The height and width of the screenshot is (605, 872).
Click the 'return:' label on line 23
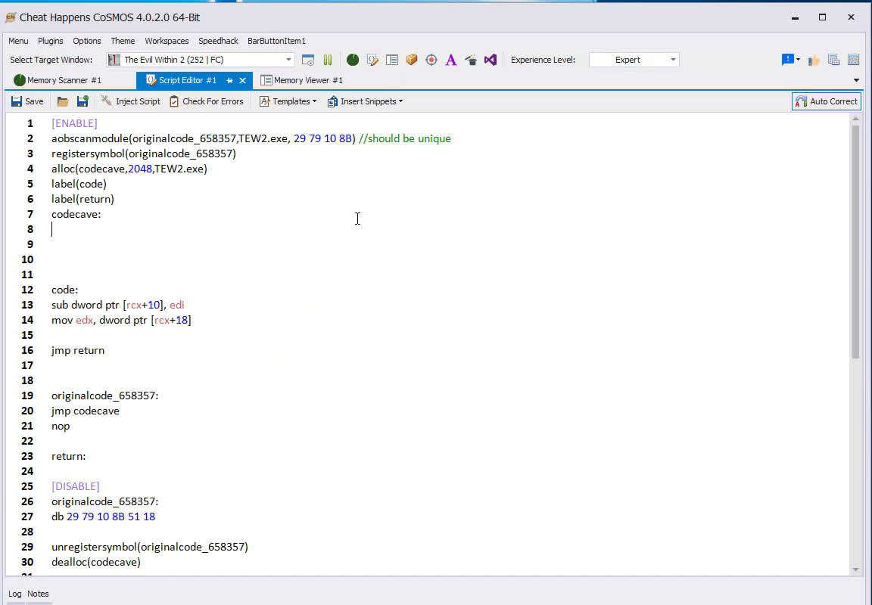click(x=68, y=456)
